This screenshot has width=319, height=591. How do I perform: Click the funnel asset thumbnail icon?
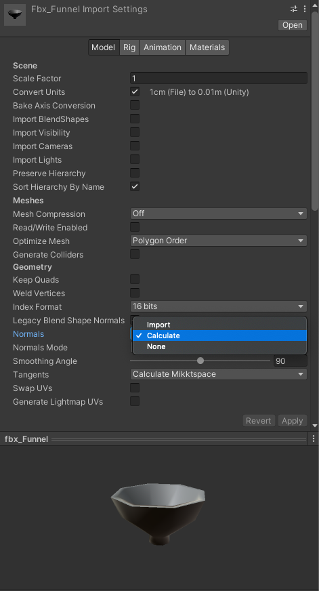tap(15, 15)
